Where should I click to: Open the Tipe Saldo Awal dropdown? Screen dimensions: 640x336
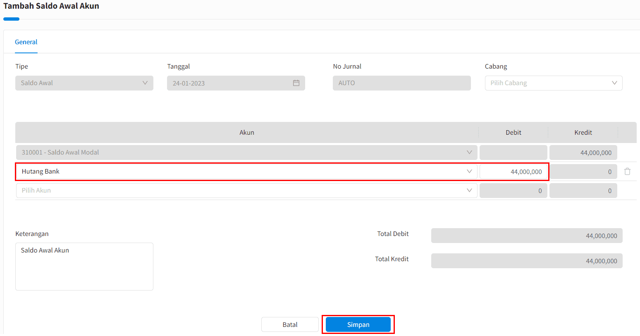click(x=84, y=83)
